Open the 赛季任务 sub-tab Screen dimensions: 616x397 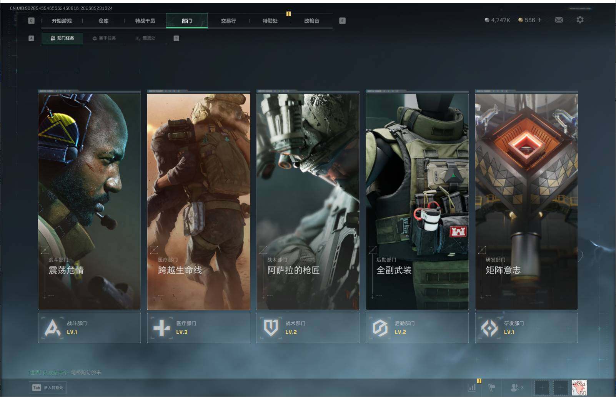tap(104, 38)
